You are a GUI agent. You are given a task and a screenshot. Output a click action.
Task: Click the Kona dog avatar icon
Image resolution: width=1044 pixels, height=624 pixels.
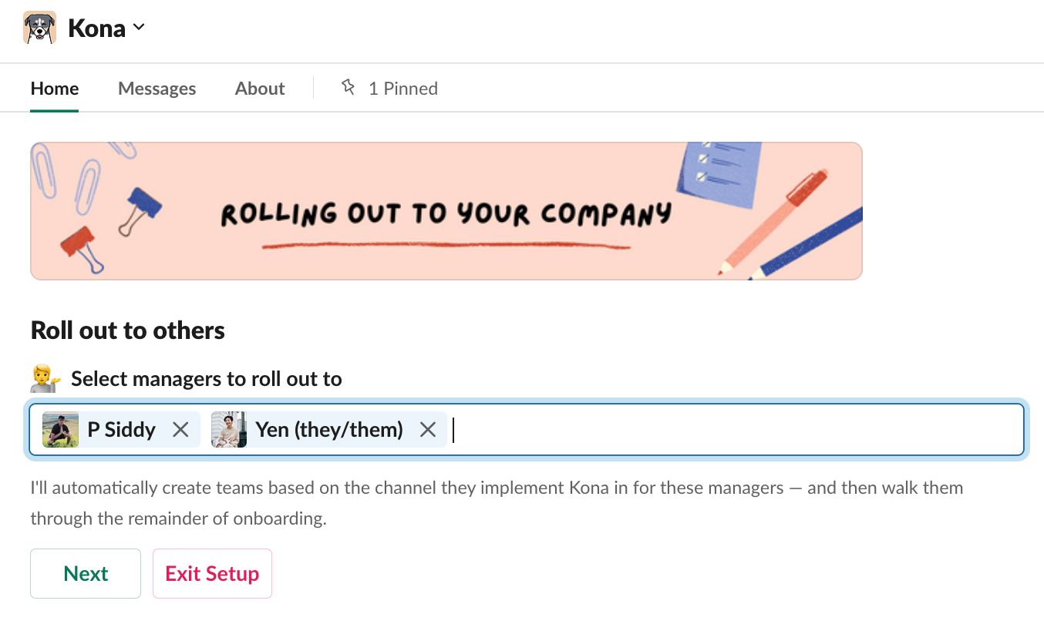point(39,28)
